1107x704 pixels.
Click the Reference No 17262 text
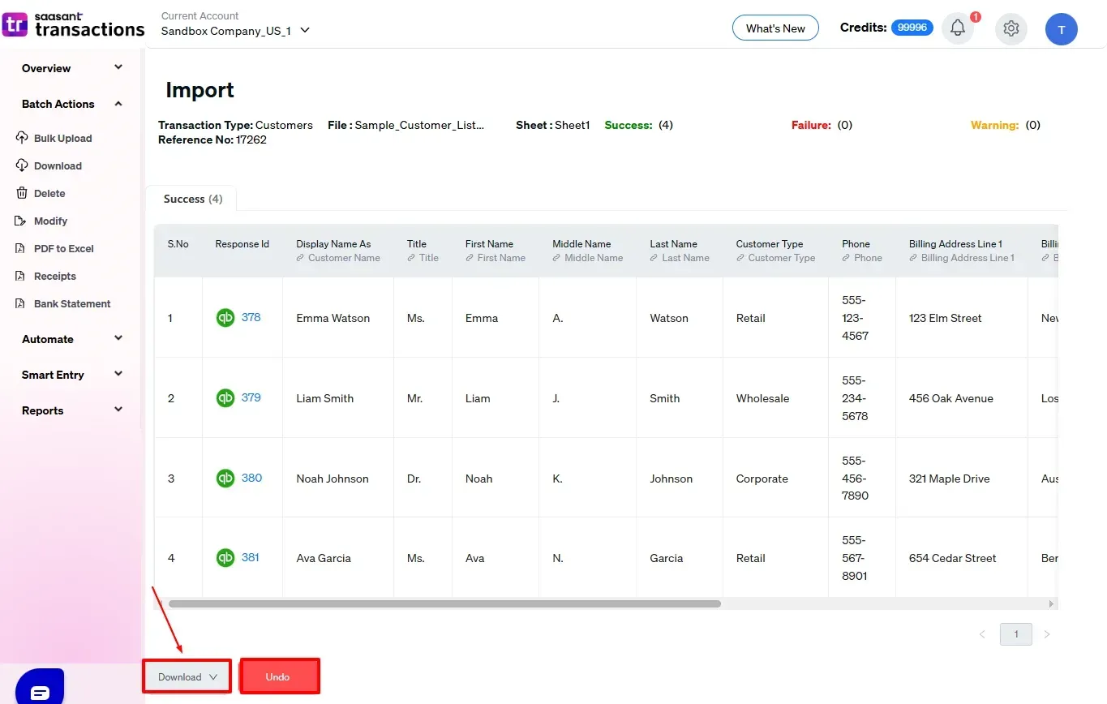[x=212, y=140]
